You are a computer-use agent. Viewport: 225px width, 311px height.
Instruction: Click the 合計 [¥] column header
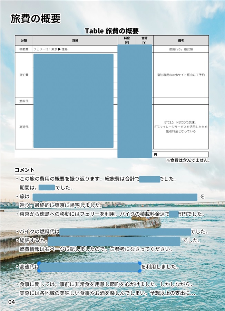[144, 40]
